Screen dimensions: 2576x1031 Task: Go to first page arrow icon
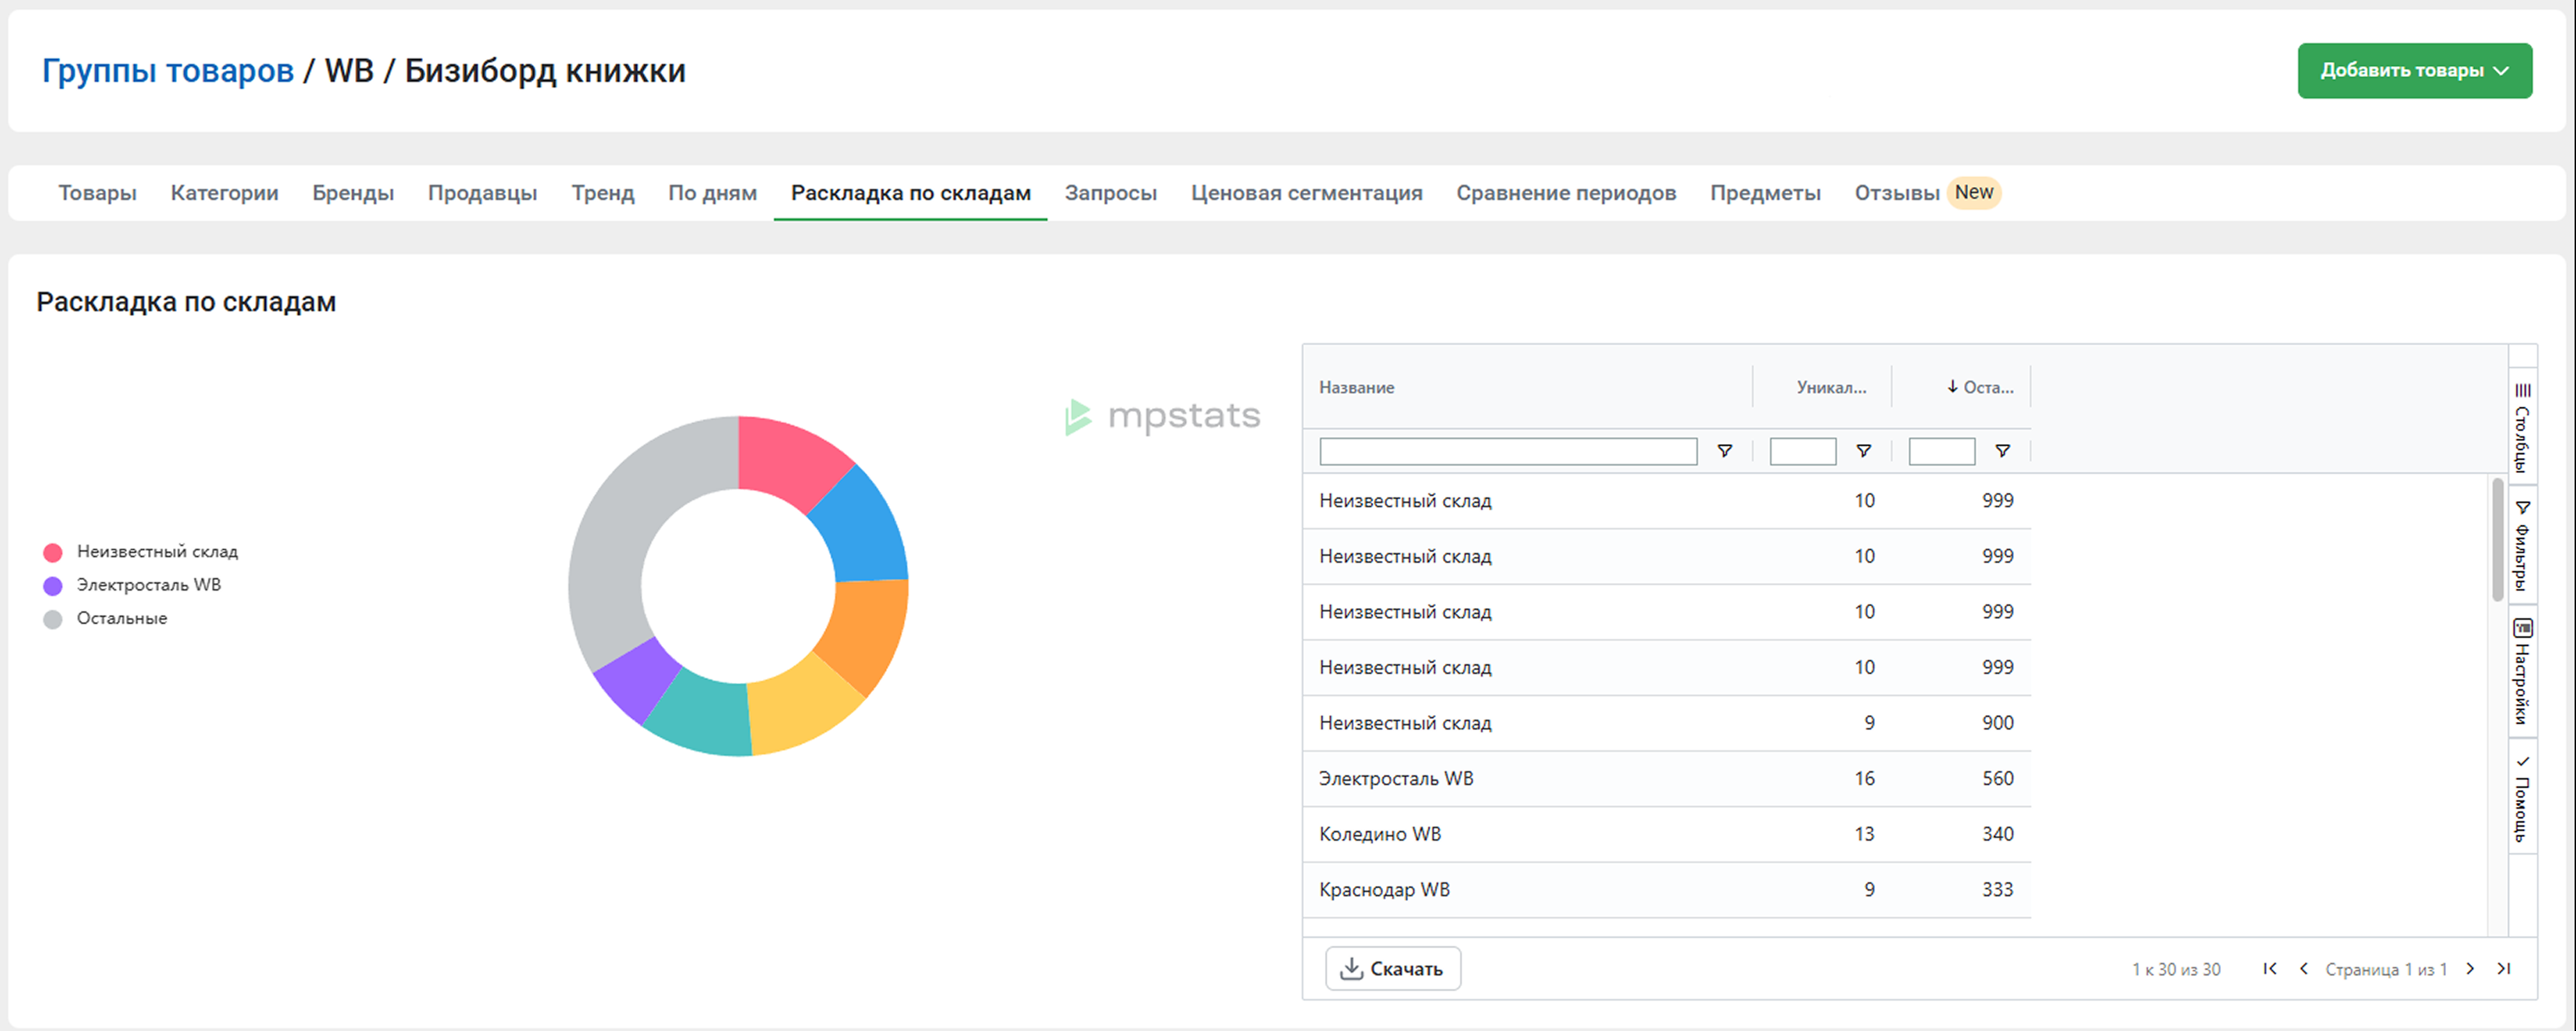[2270, 968]
